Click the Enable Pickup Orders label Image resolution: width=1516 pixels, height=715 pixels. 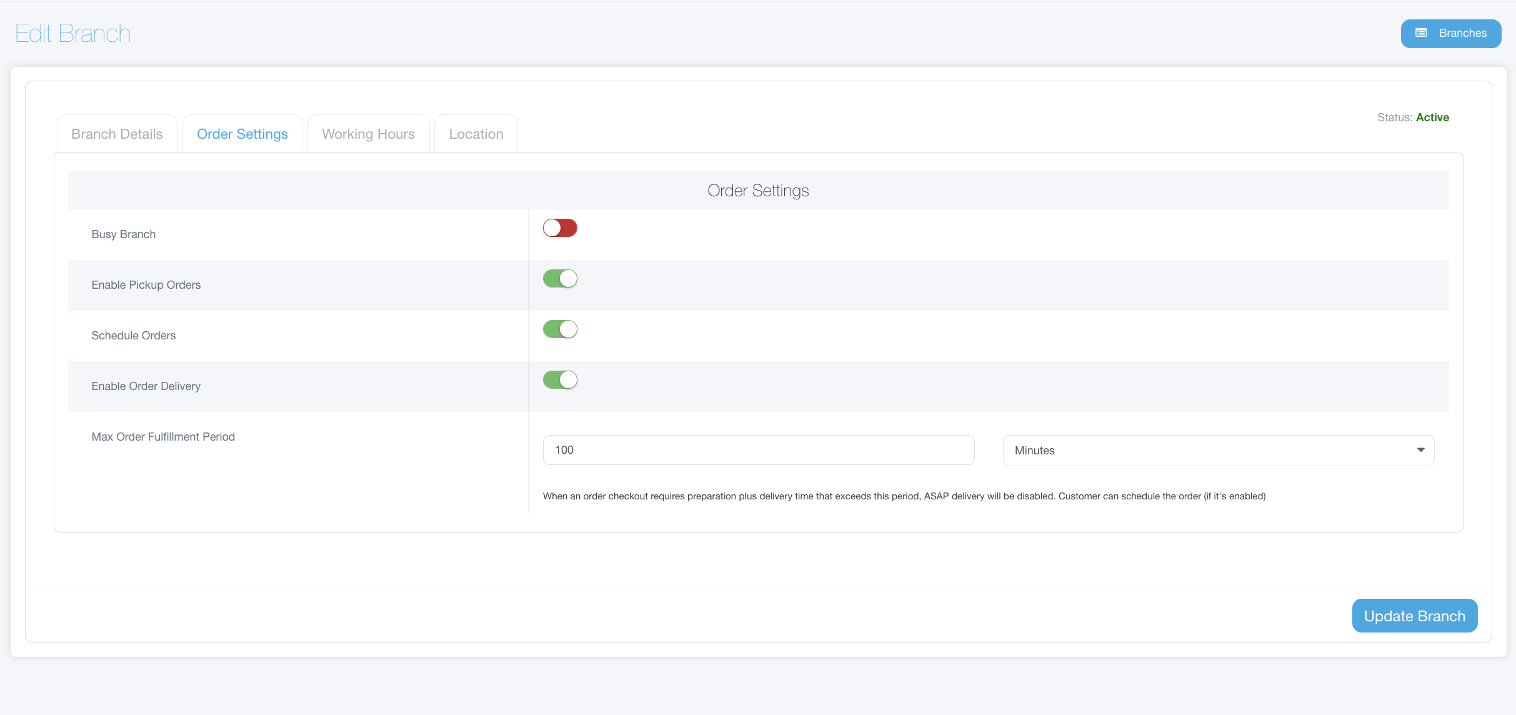(x=146, y=285)
